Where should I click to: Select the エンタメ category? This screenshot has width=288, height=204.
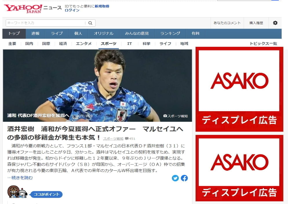tap(83, 44)
